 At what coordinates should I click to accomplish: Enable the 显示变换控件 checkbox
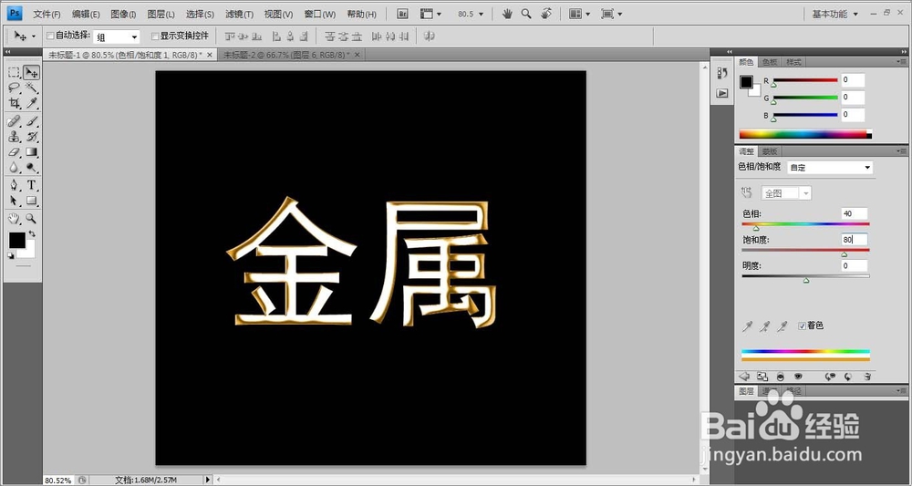[x=155, y=36]
